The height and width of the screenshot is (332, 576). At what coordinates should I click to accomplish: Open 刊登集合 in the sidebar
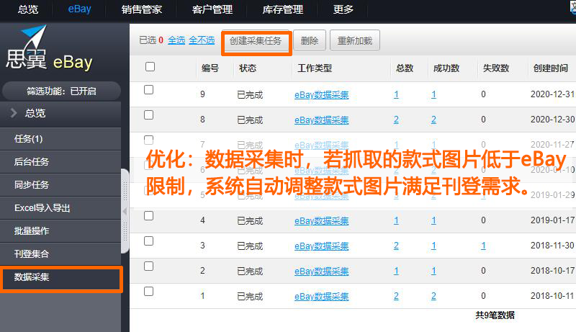(x=60, y=254)
